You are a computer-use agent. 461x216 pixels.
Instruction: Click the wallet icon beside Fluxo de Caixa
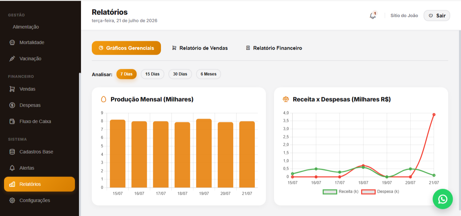pos(12,122)
